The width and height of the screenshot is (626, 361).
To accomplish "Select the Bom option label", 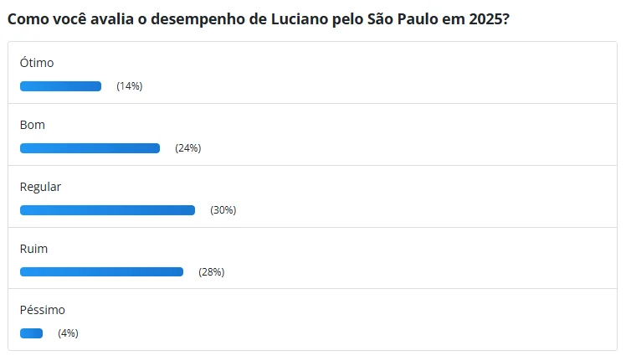I will 33,125.
